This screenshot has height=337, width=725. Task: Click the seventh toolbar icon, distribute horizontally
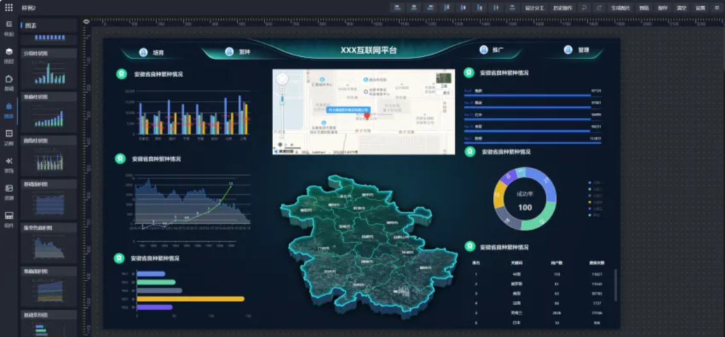click(x=496, y=8)
